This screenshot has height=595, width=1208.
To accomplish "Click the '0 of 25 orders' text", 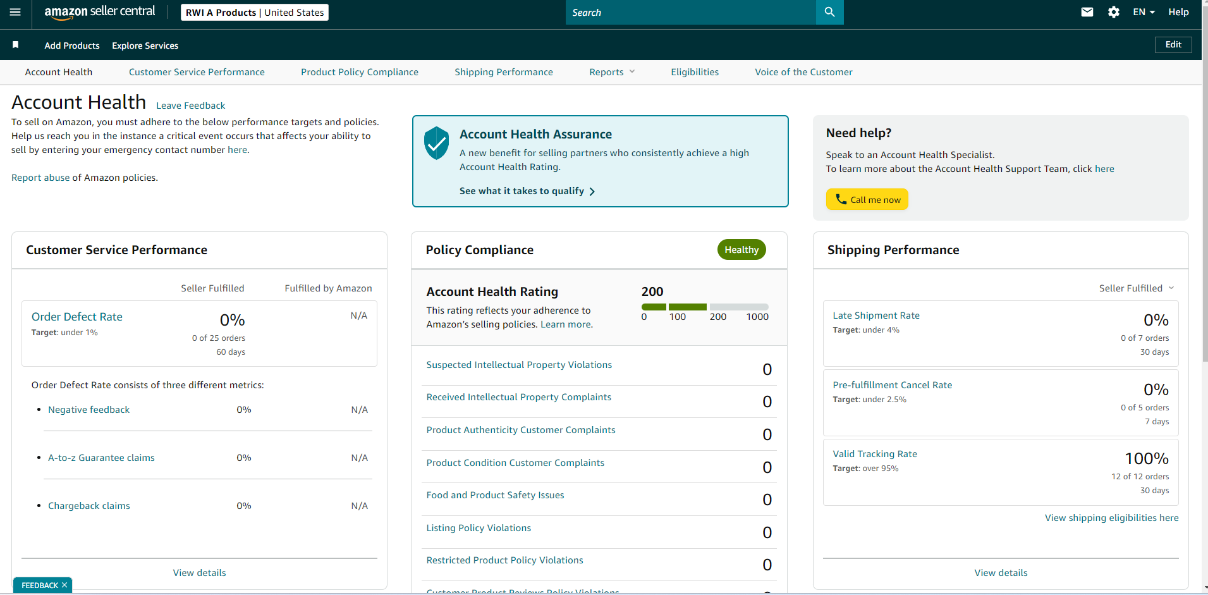I will point(218,338).
